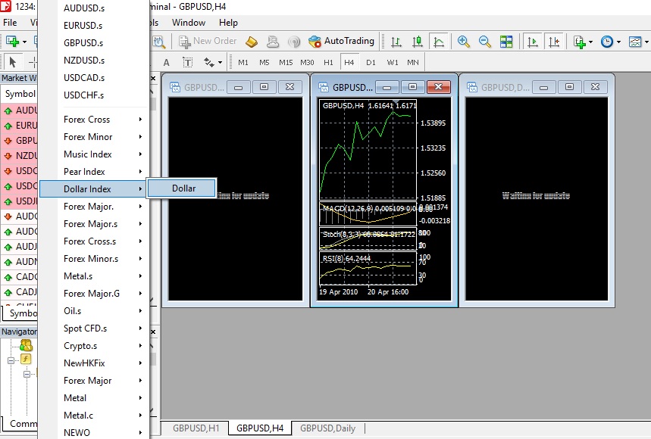Open the indicators list icon

(579, 42)
